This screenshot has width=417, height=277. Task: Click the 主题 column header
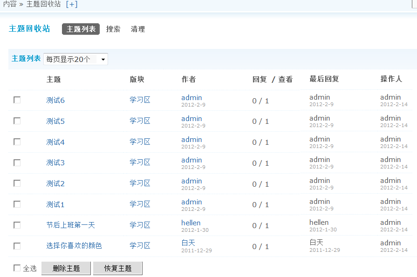click(54, 79)
